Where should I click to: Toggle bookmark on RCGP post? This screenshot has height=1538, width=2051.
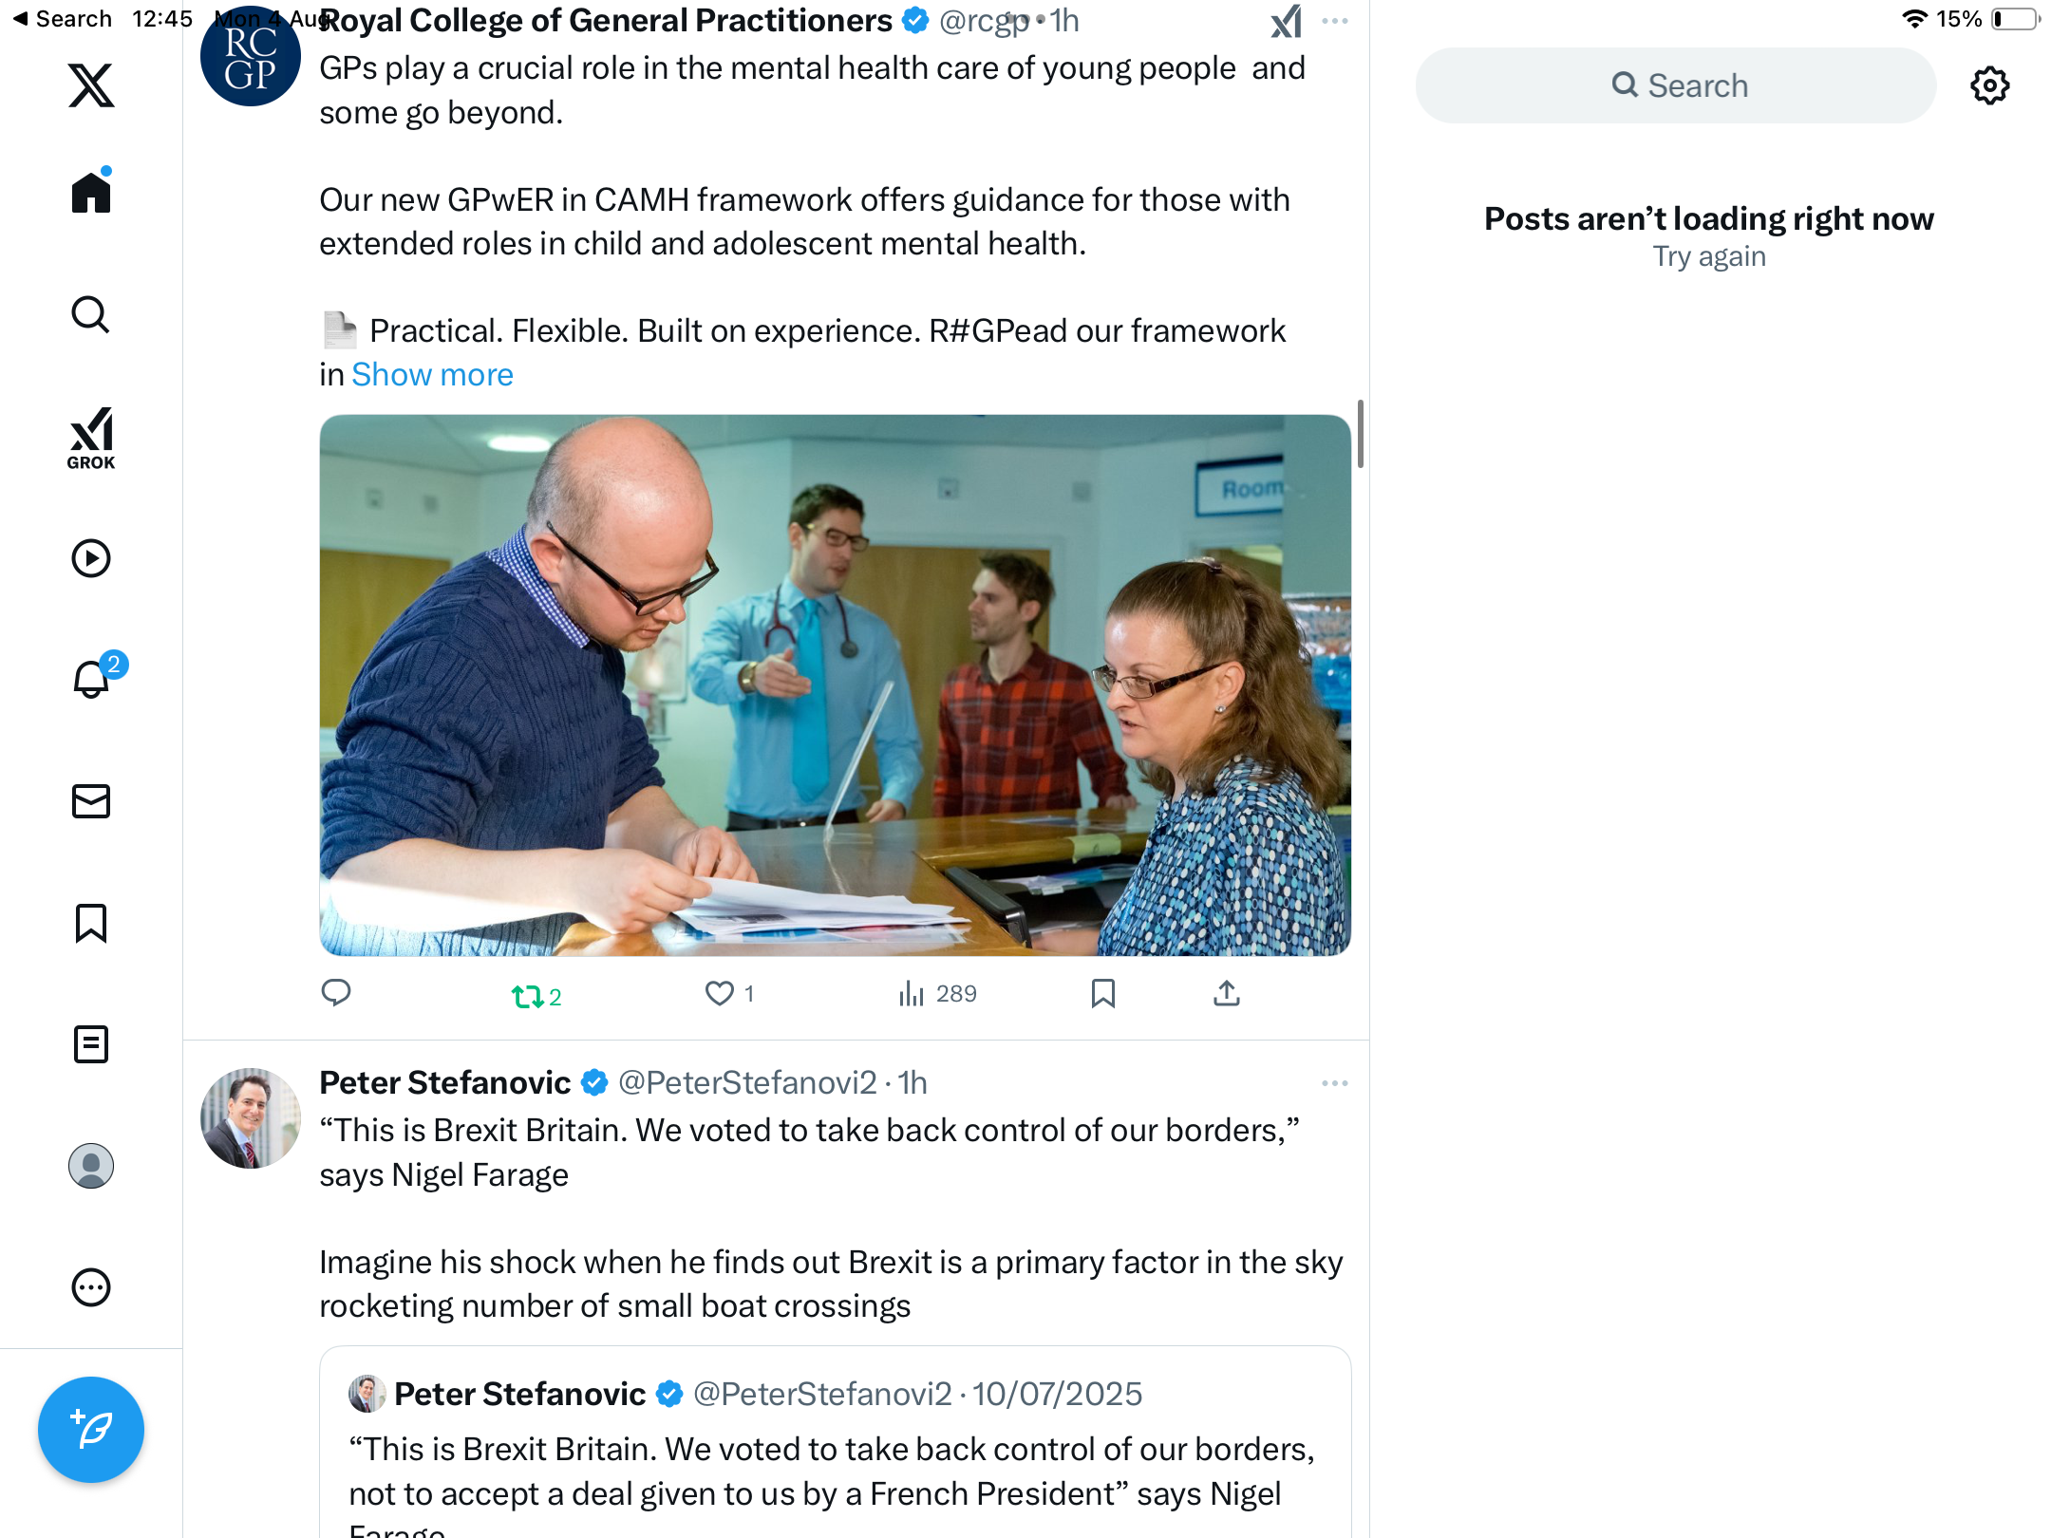1102,994
